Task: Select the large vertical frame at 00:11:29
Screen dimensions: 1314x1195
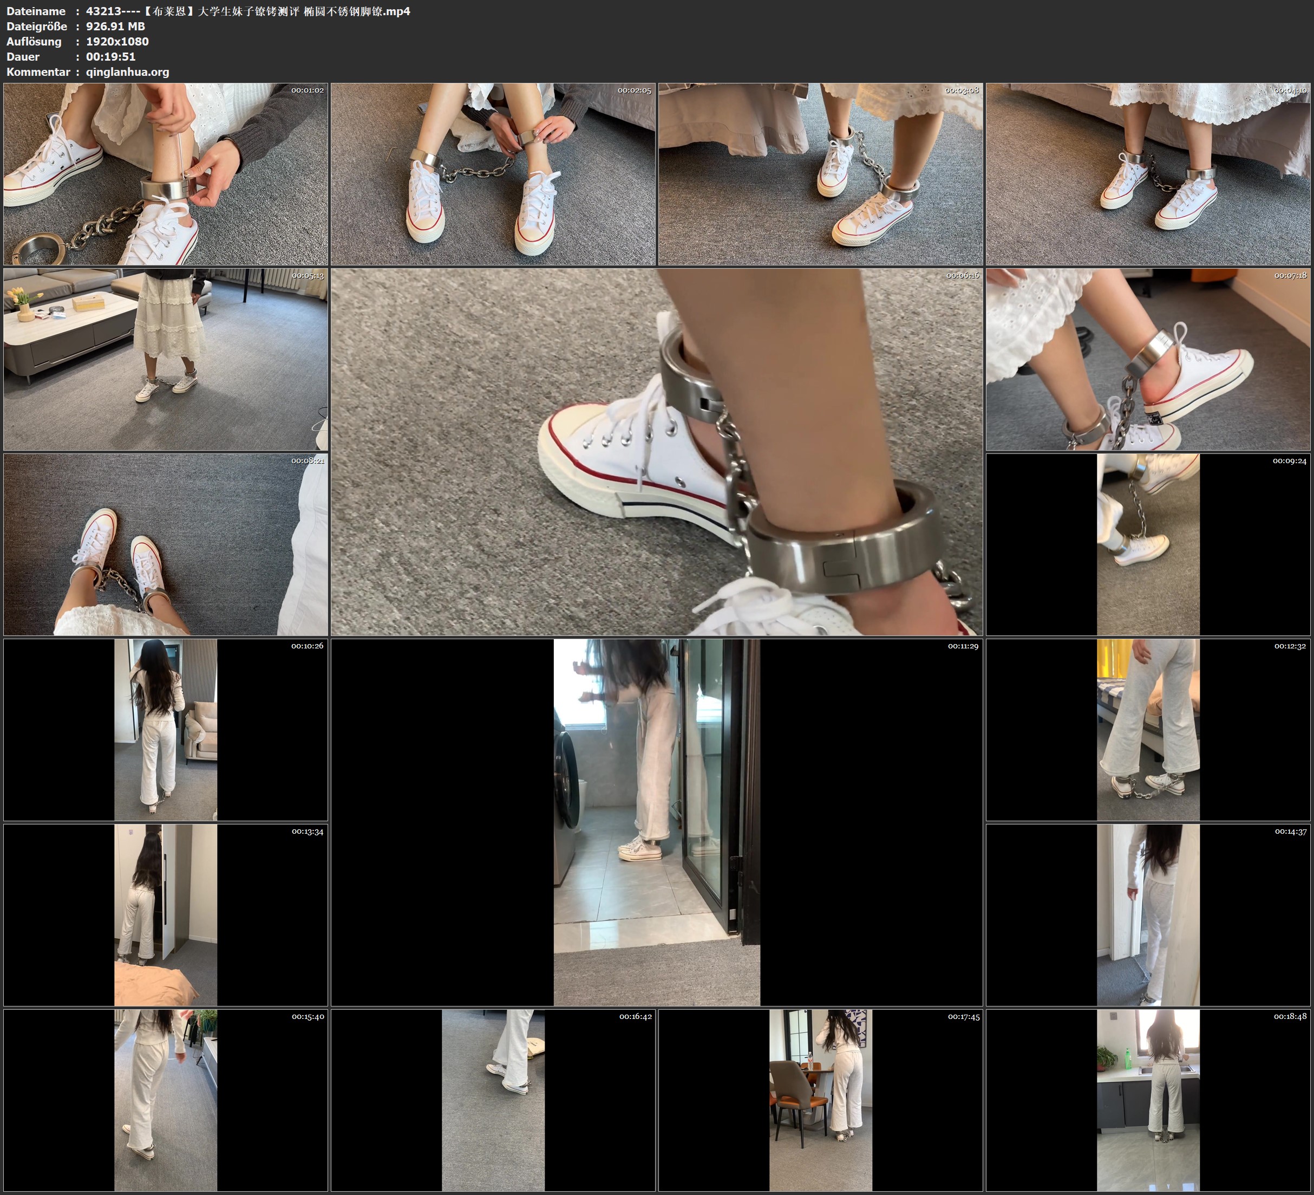Action: (656, 822)
